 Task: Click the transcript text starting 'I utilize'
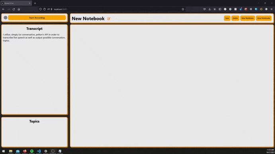[x=34, y=38]
